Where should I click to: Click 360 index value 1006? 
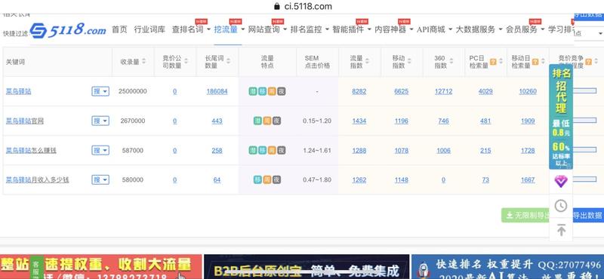click(443, 151)
